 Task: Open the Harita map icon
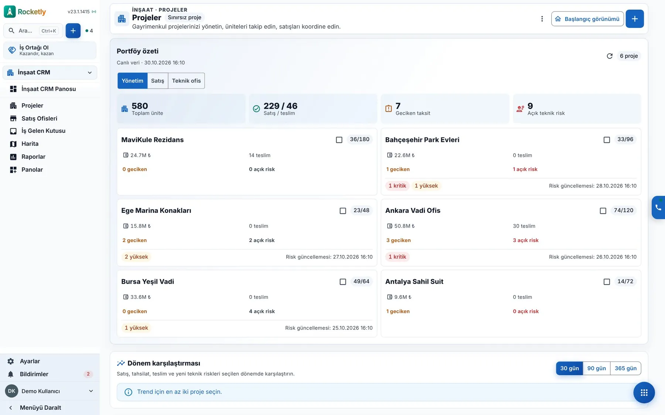[13, 144]
